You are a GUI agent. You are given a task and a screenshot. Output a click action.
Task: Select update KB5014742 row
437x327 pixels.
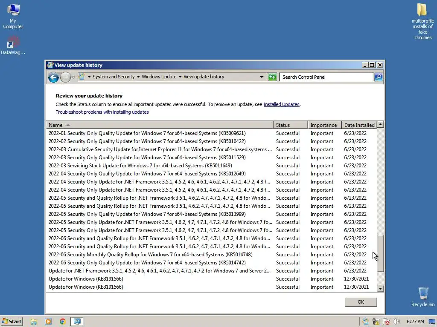click(x=212, y=262)
